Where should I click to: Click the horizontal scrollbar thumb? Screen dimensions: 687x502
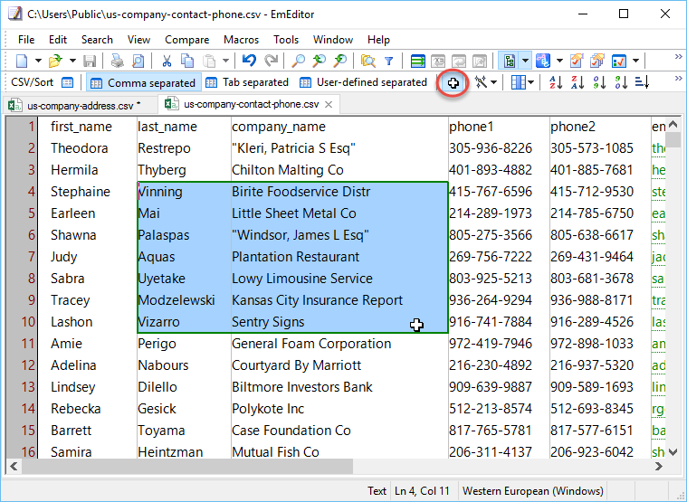(186, 467)
